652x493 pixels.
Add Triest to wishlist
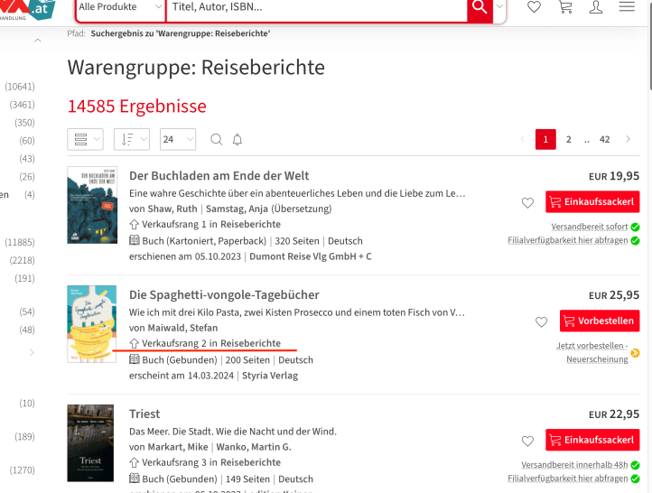click(527, 441)
